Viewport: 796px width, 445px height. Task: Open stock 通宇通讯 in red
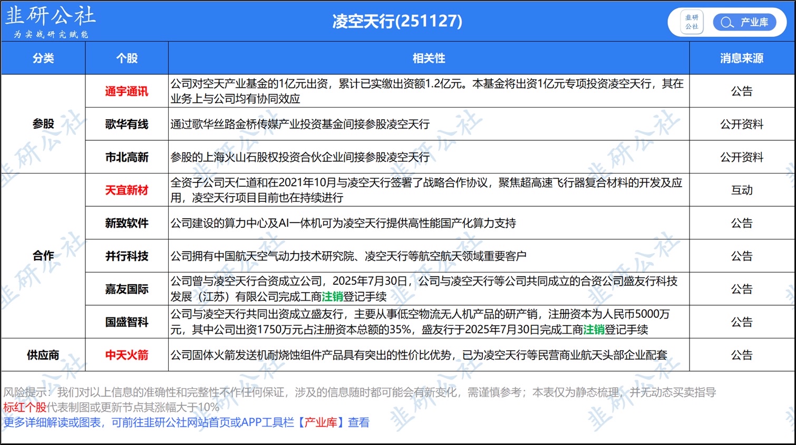tap(127, 91)
